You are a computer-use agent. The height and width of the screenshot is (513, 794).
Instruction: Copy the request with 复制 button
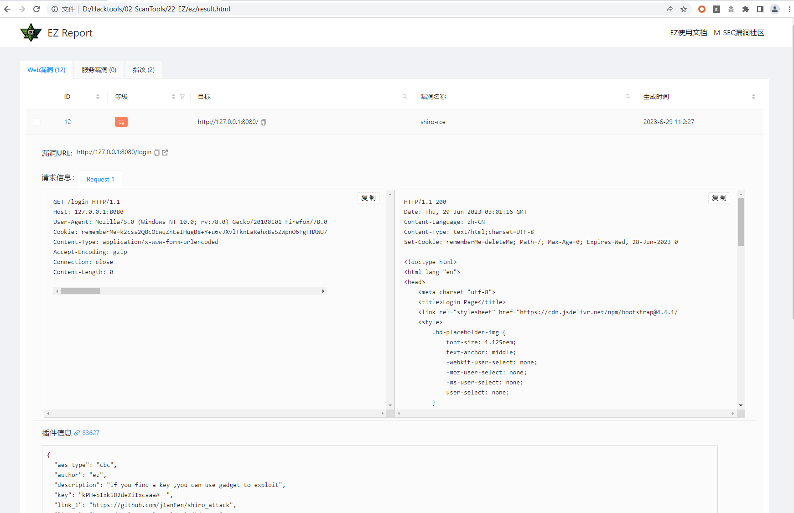tap(368, 198)
